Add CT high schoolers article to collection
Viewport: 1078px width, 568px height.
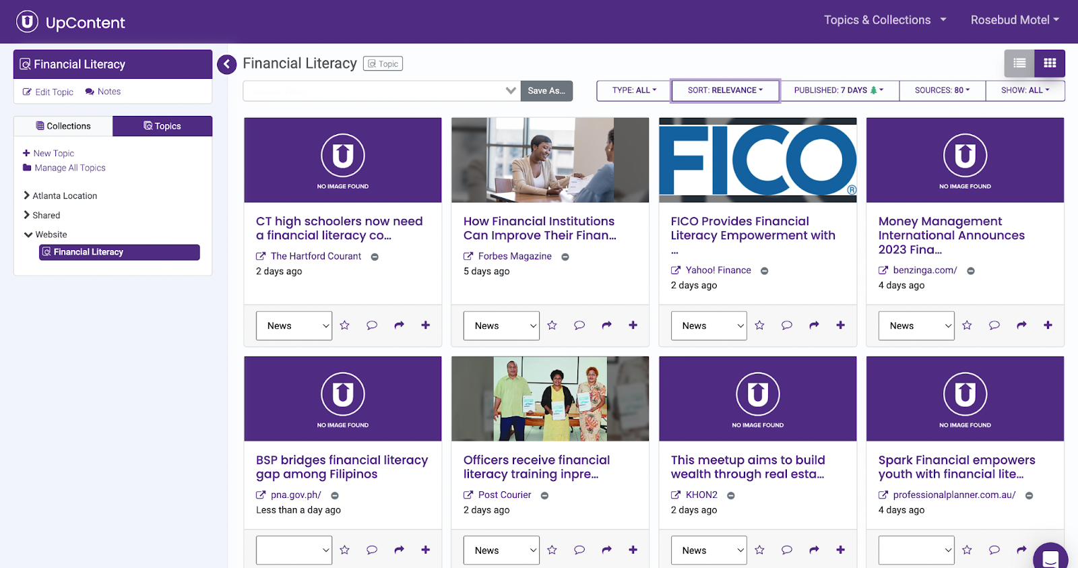pos(426,325)
